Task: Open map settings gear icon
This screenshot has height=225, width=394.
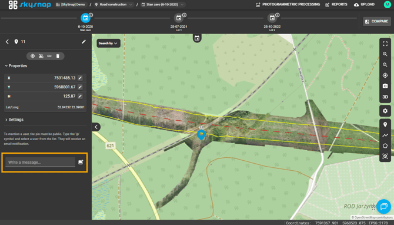Action: 385,111
